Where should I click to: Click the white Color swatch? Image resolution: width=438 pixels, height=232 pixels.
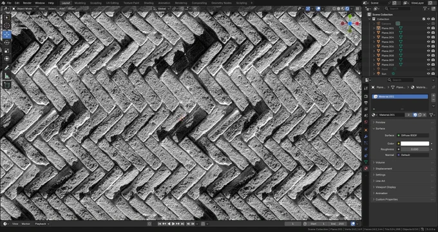415,144
